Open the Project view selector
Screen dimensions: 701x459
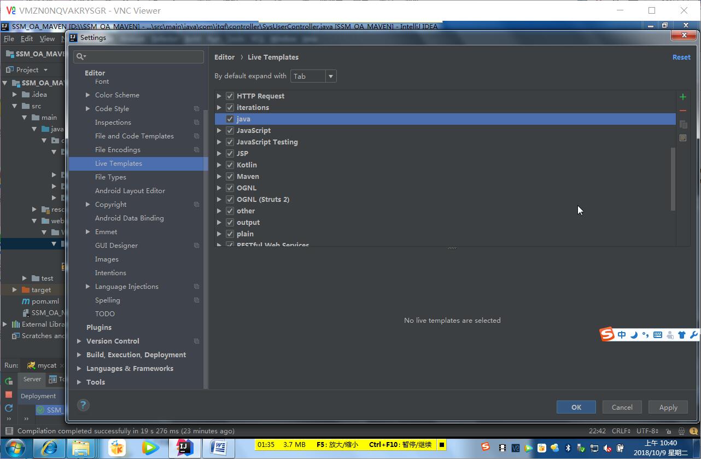[x=27, y=70]
